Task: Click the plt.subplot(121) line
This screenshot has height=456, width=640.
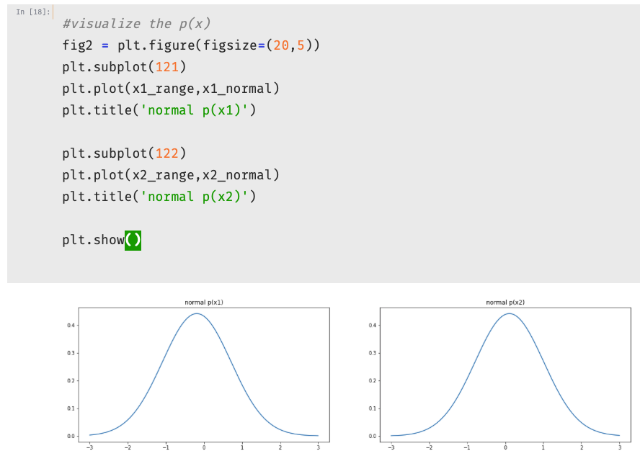Action: click(x=124, y=66)
